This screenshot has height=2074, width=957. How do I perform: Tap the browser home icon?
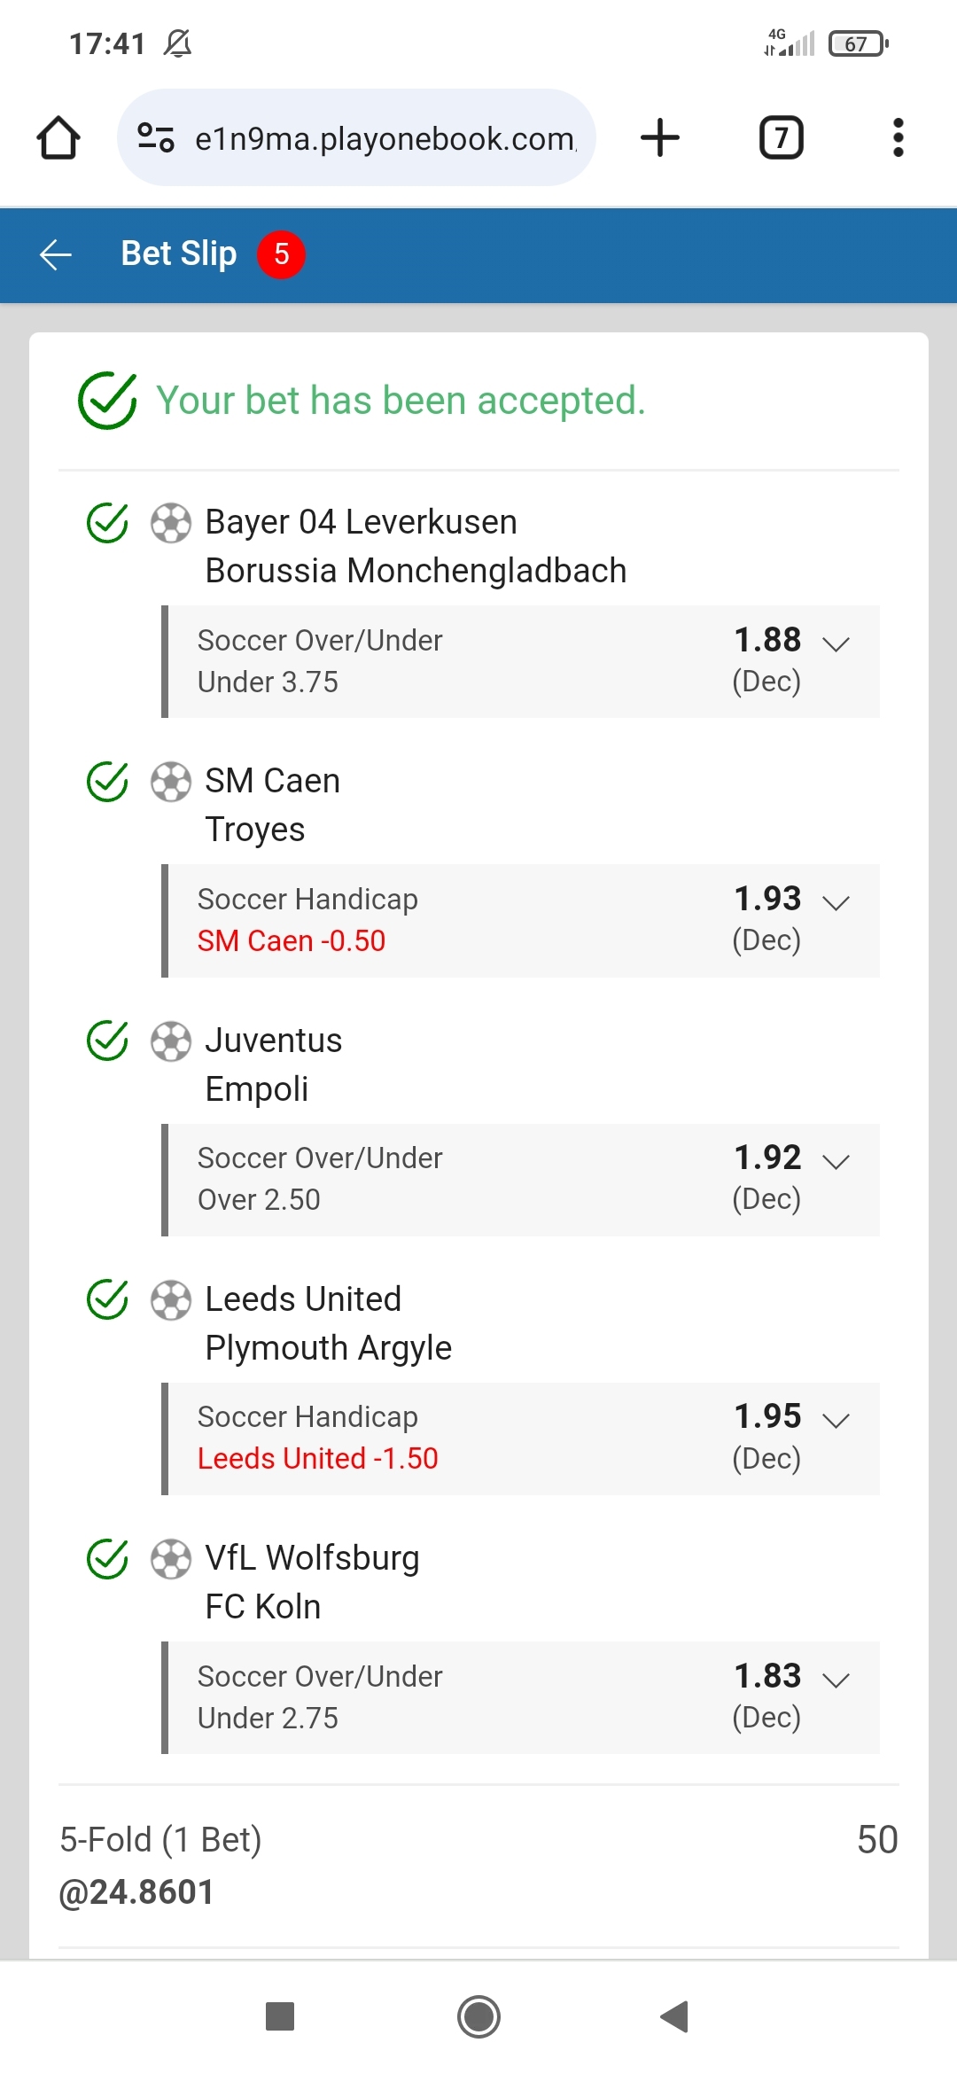58,137
